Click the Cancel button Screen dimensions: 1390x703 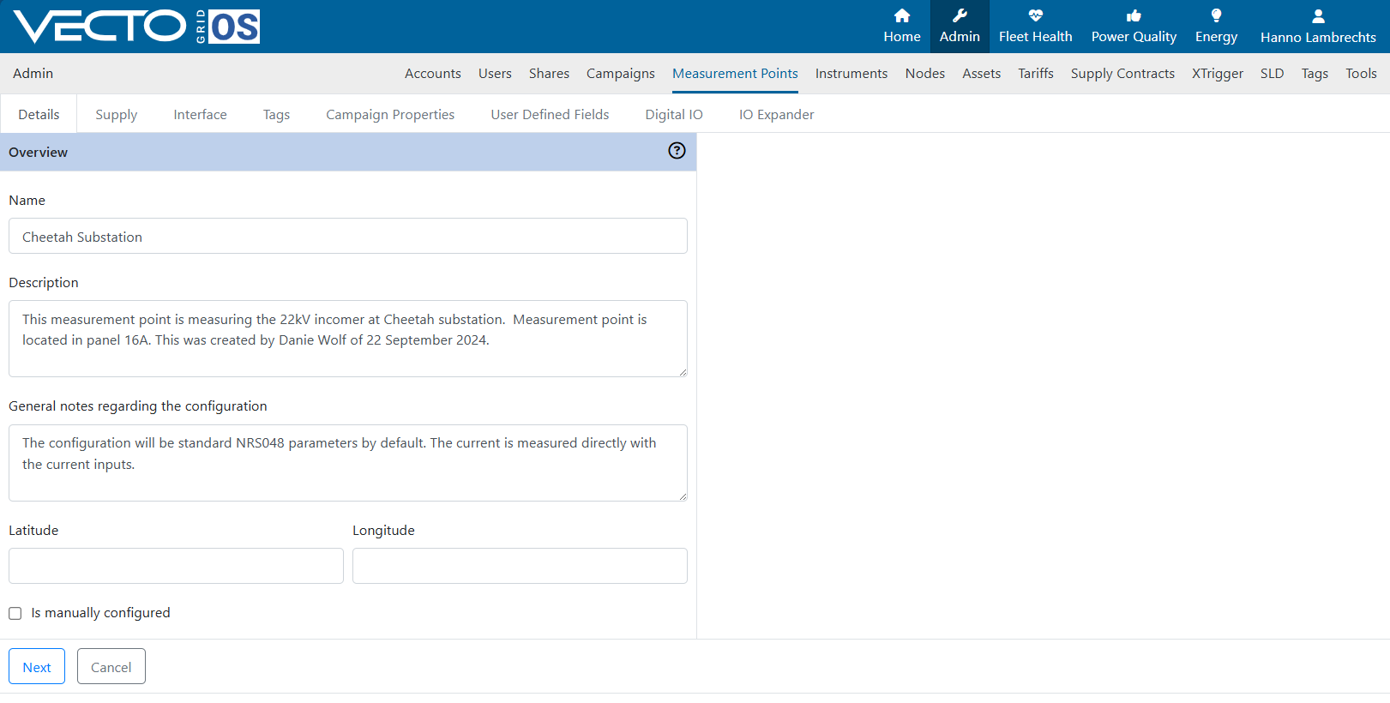coord(111,666)
